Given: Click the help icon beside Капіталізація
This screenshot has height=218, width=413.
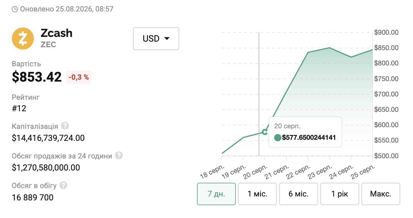Looking at the screenshot, I should click(65, 126).
